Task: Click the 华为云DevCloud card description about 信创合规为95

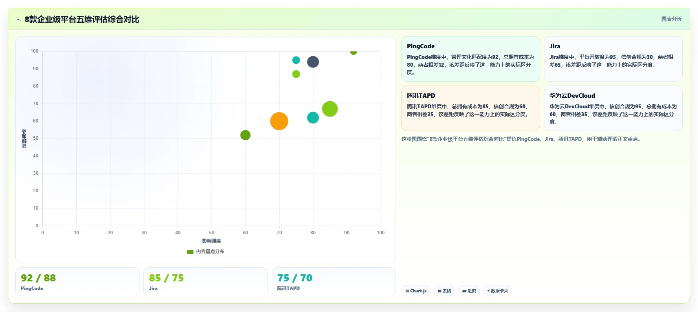Action: pyautogui.click(x=613, y=114)
